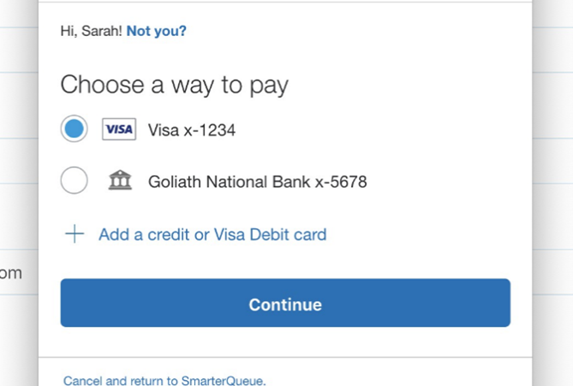Click the "Choose a way to pay" heading
This screenshot has width=573, height=386.
(174, 85)
